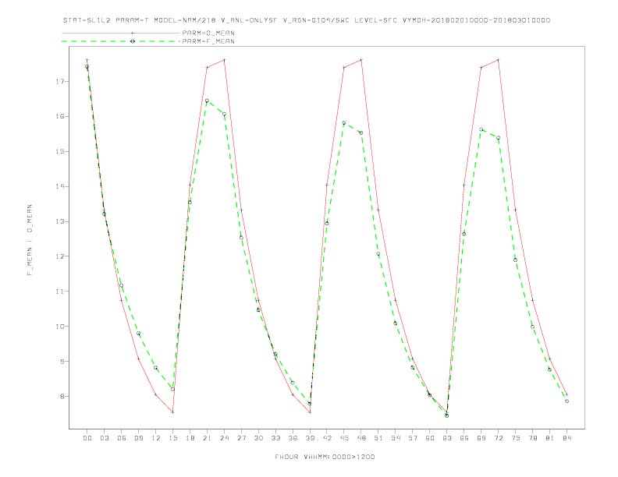This screenshot has width=618, height=477.
Task: Click the PARM=O_MEAN legend label
Action: 208,33
